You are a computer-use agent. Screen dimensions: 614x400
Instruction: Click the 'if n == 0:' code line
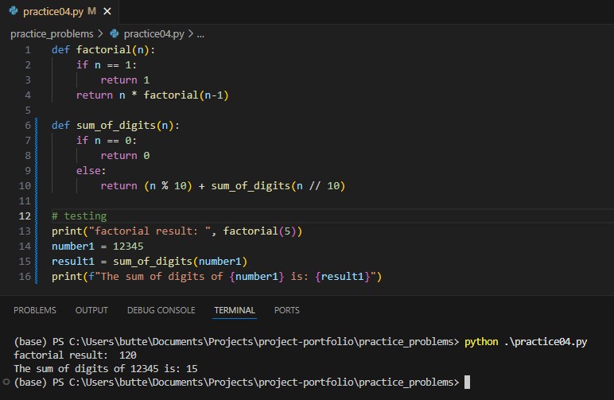107,141
